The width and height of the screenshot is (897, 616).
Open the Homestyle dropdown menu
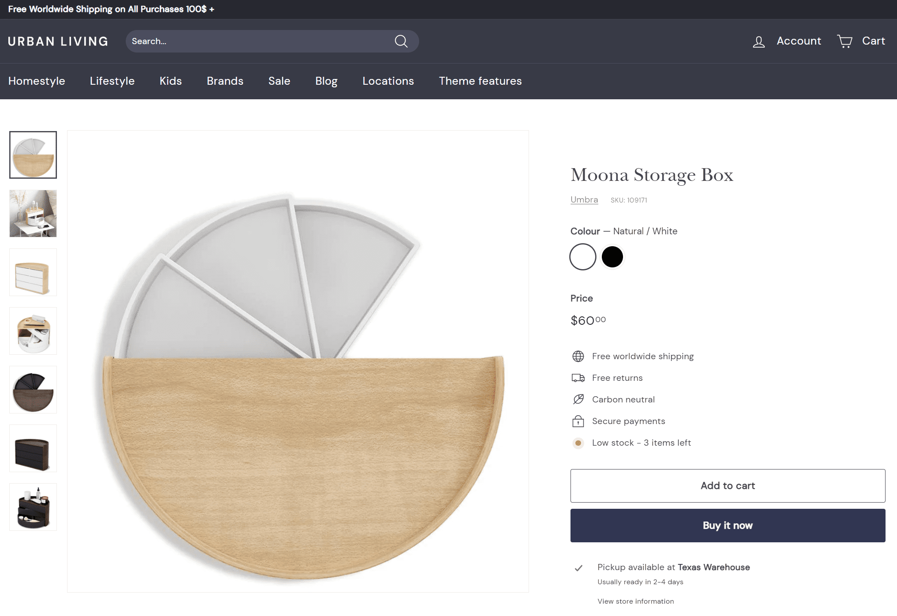pyautogui.click(x=37, y=81)
